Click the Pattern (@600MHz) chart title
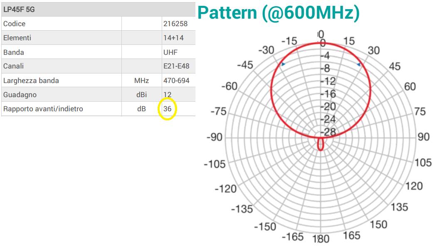 [278, 13]
